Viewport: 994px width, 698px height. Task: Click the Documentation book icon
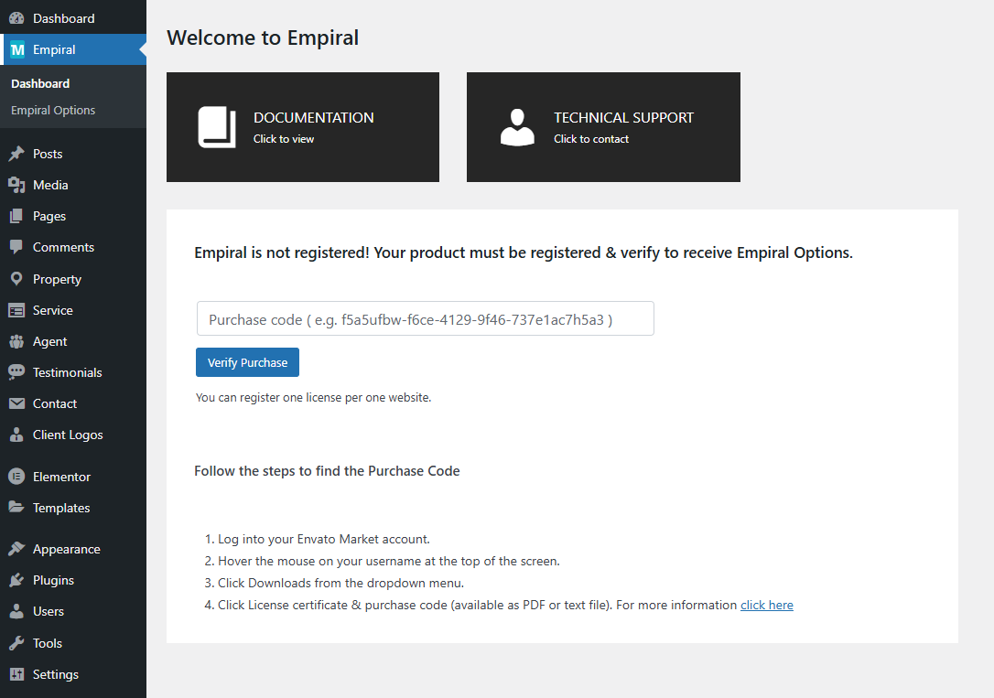point(217,126)
